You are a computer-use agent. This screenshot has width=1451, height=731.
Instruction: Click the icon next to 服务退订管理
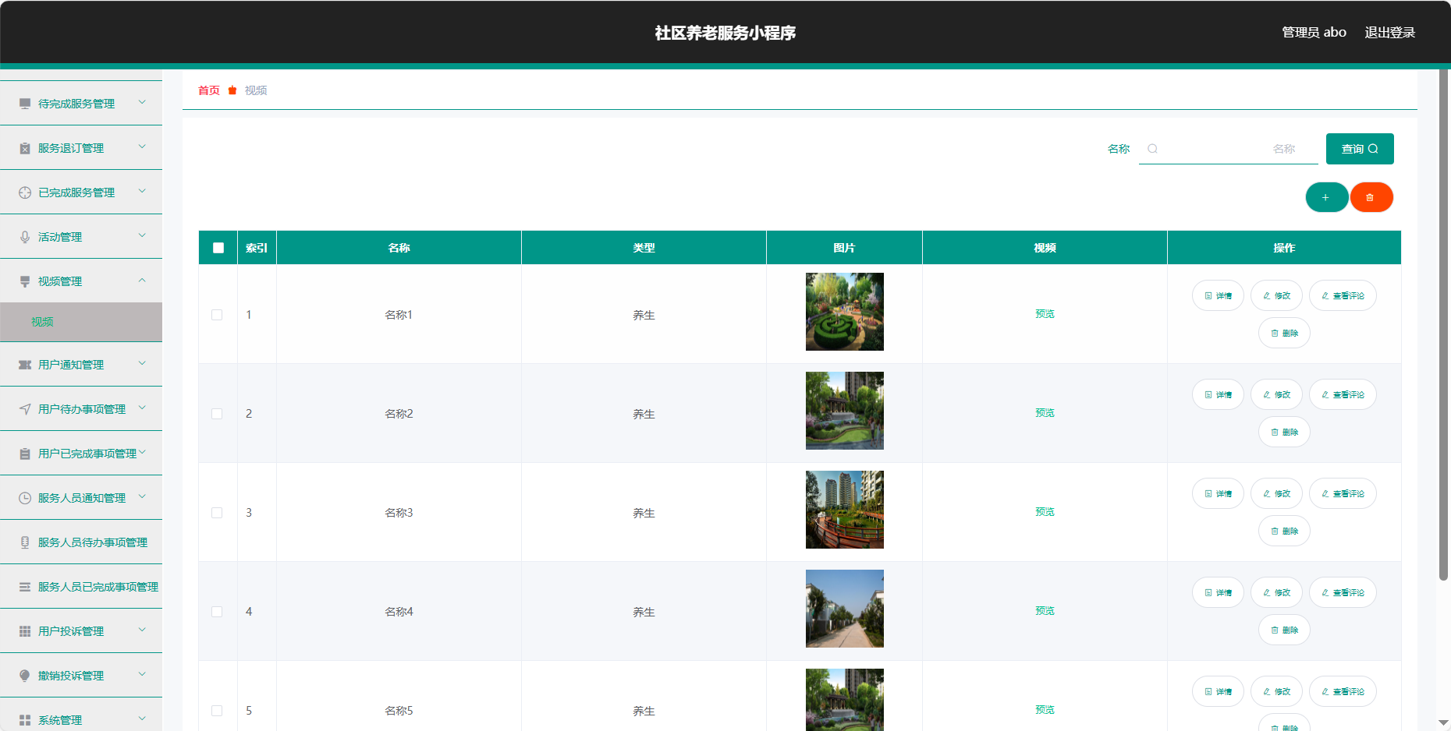25,148
